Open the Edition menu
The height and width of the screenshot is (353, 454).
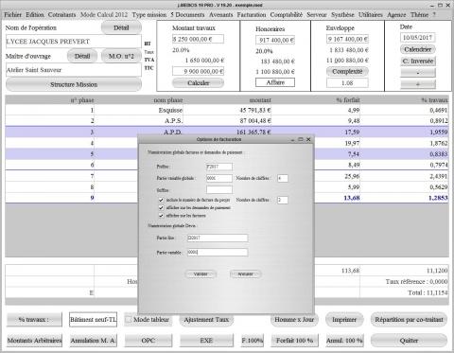coord(35,15)
